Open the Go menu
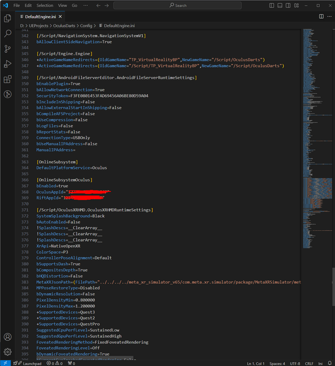Screen dimensions: 335x366 coord(75,5)
